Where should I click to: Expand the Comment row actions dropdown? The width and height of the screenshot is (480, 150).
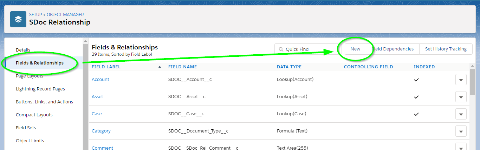point(461,147)
